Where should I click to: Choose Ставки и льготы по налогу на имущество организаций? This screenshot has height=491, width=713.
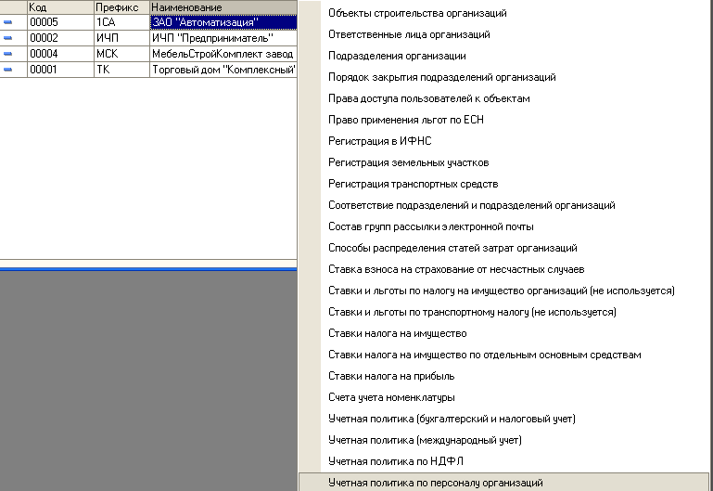click(x=501, y=291)
